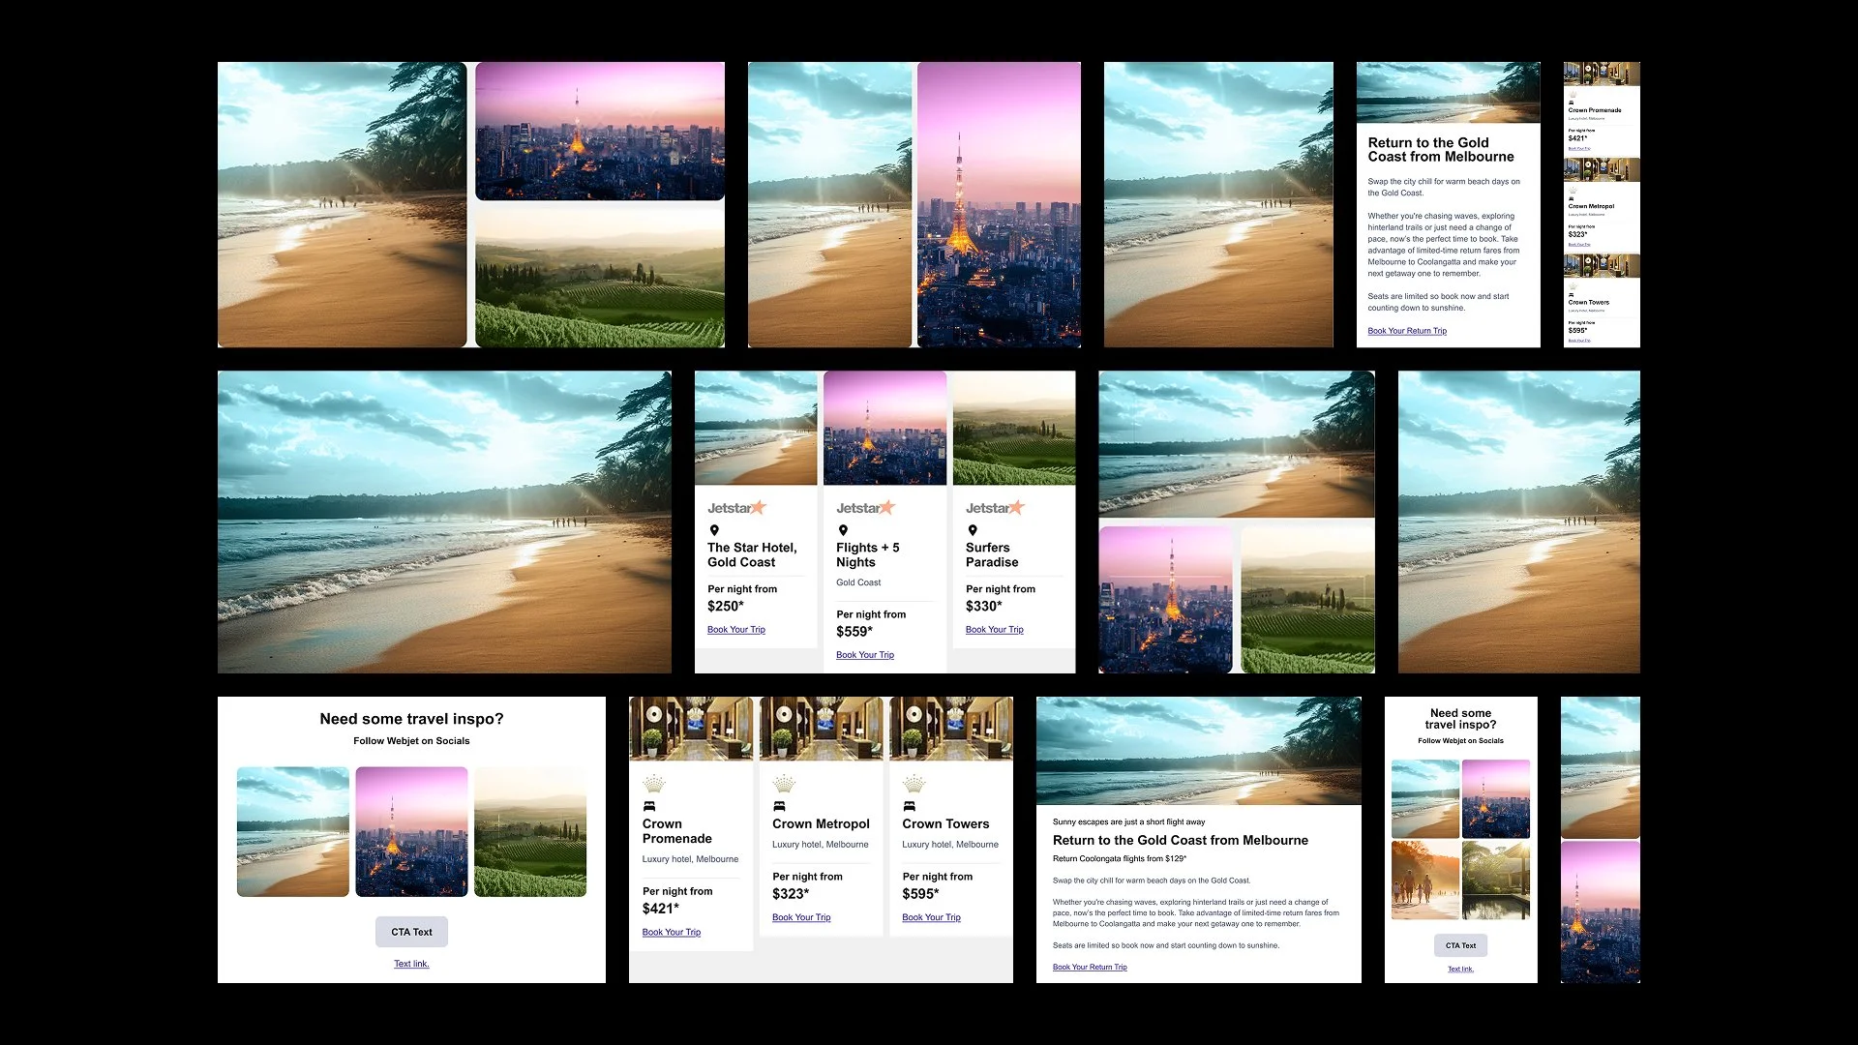Screen dimensions: 1858x1045
Task: Follow Book Your Trip link under large $421*
Action: tap(672, 933)
